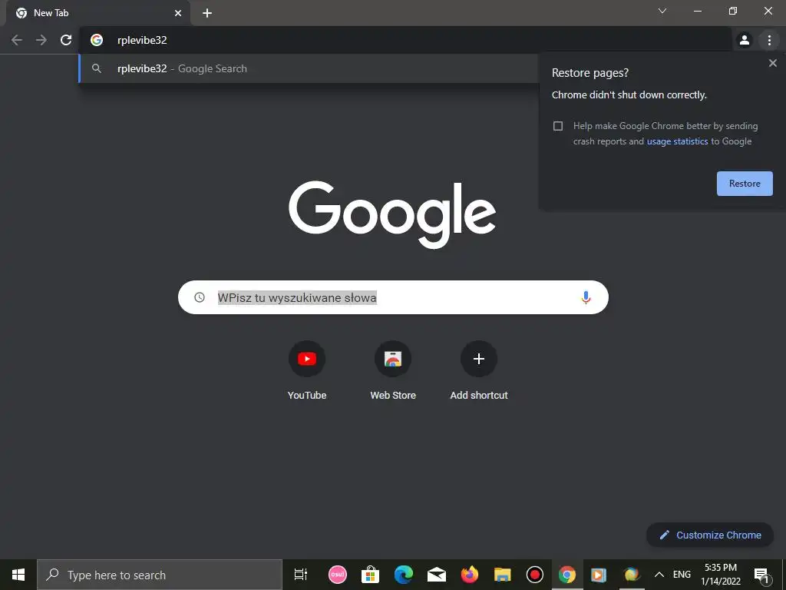Click Add shortcut button
The height and width of the screenshot is (590, 786).
[x=479, y=370]
